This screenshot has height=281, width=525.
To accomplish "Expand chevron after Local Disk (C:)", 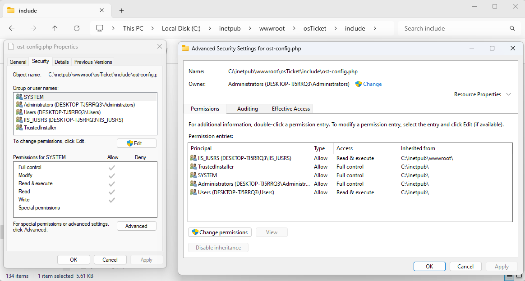I will tap(210, 28).
